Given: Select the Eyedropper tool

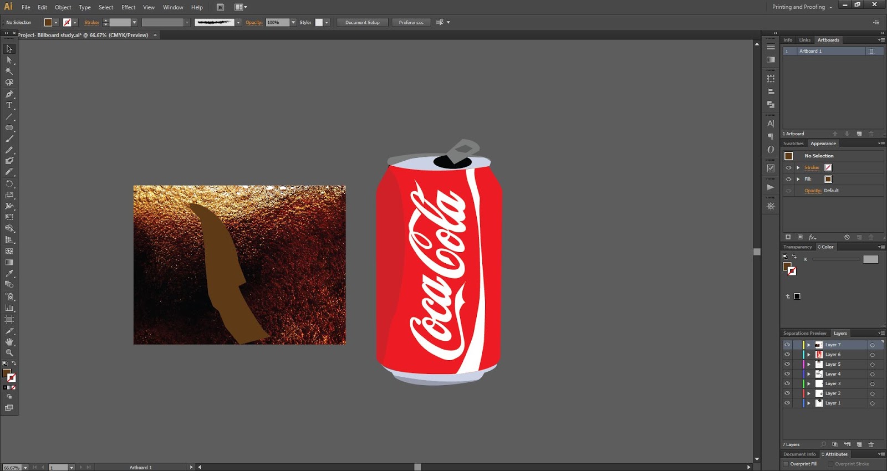Looking at the screenshot, I should [9, 274].
